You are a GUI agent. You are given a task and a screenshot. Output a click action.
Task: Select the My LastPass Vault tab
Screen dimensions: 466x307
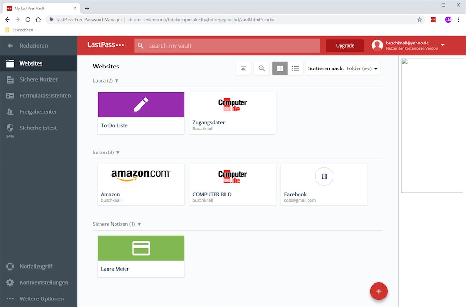[42, 9]
